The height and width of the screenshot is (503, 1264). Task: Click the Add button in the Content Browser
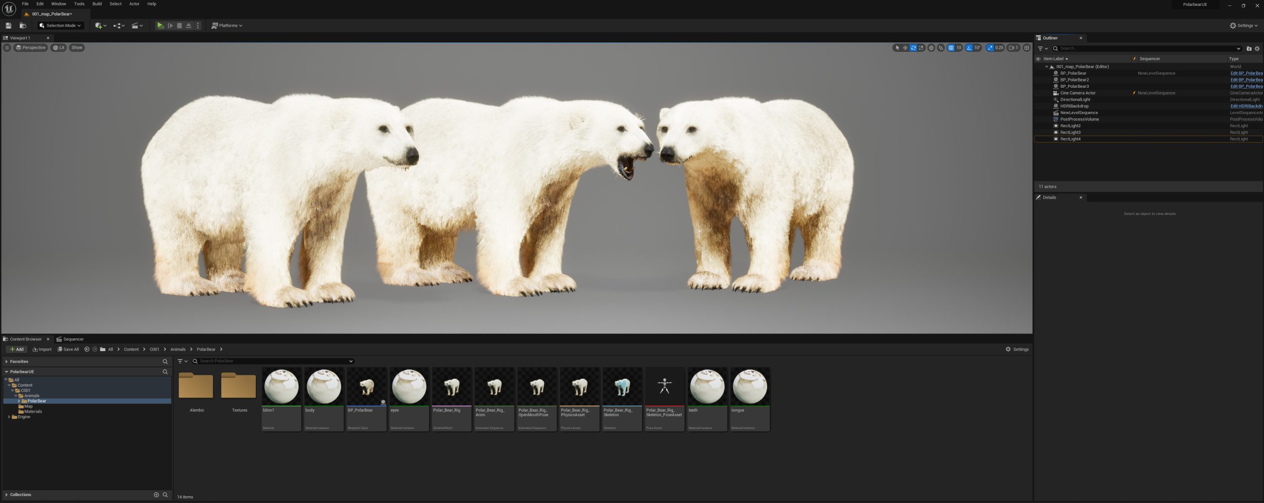click(17, 349)
